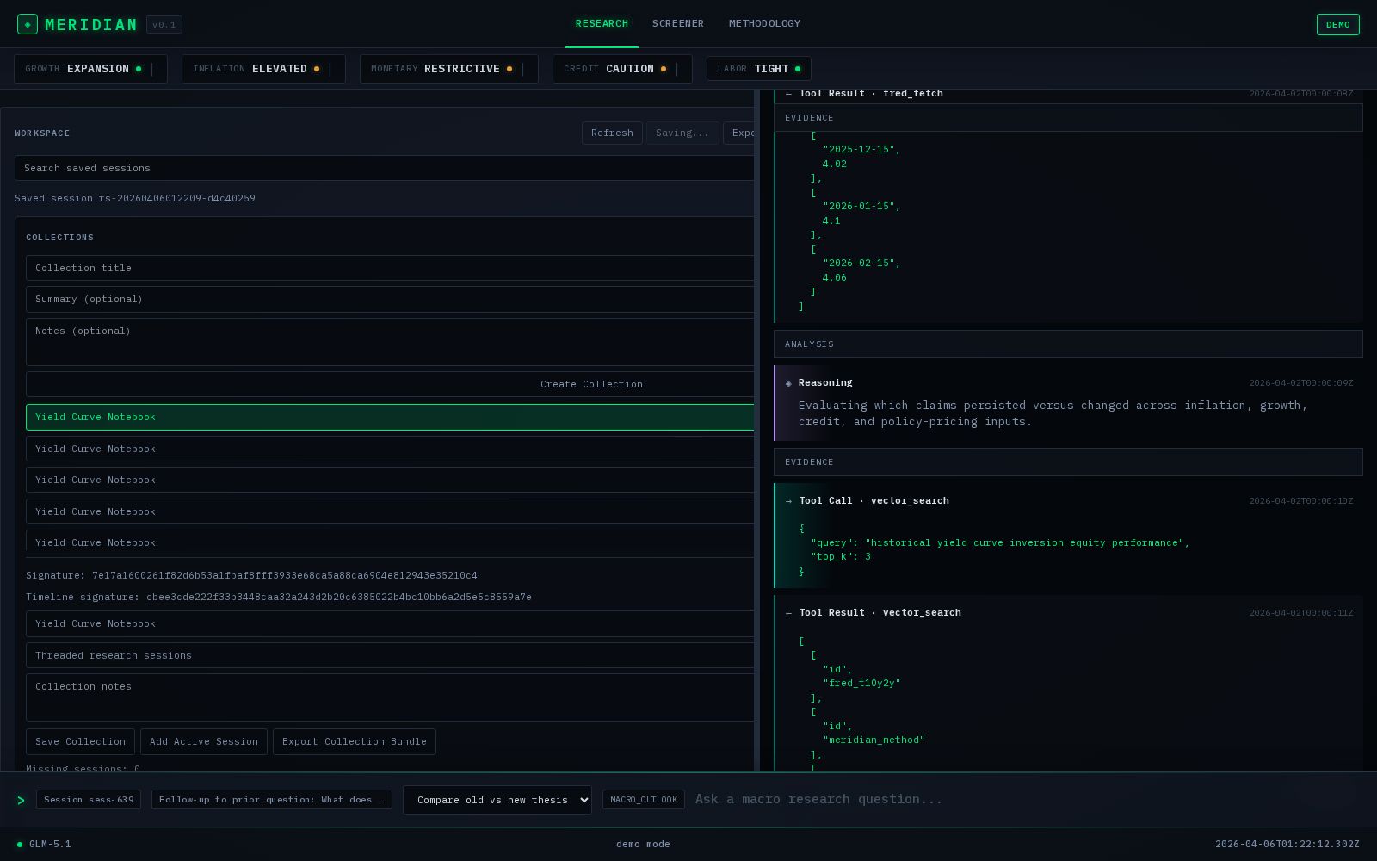
Task: Click the Session sess-639 chip
Action: (x=89, y=800)
